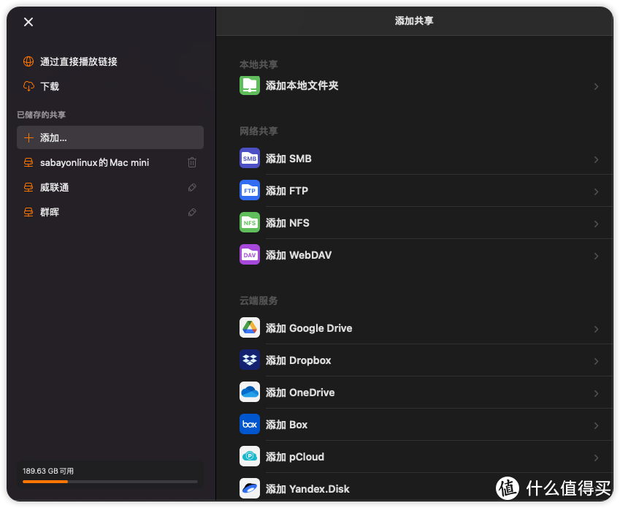
Task: Click the blue FTP icon
Action: point(250,190)
